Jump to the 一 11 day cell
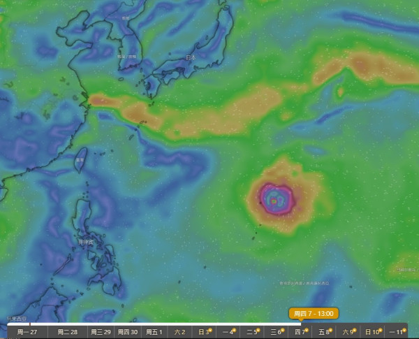The image size is (419, 339). click(x=396, y=332)
